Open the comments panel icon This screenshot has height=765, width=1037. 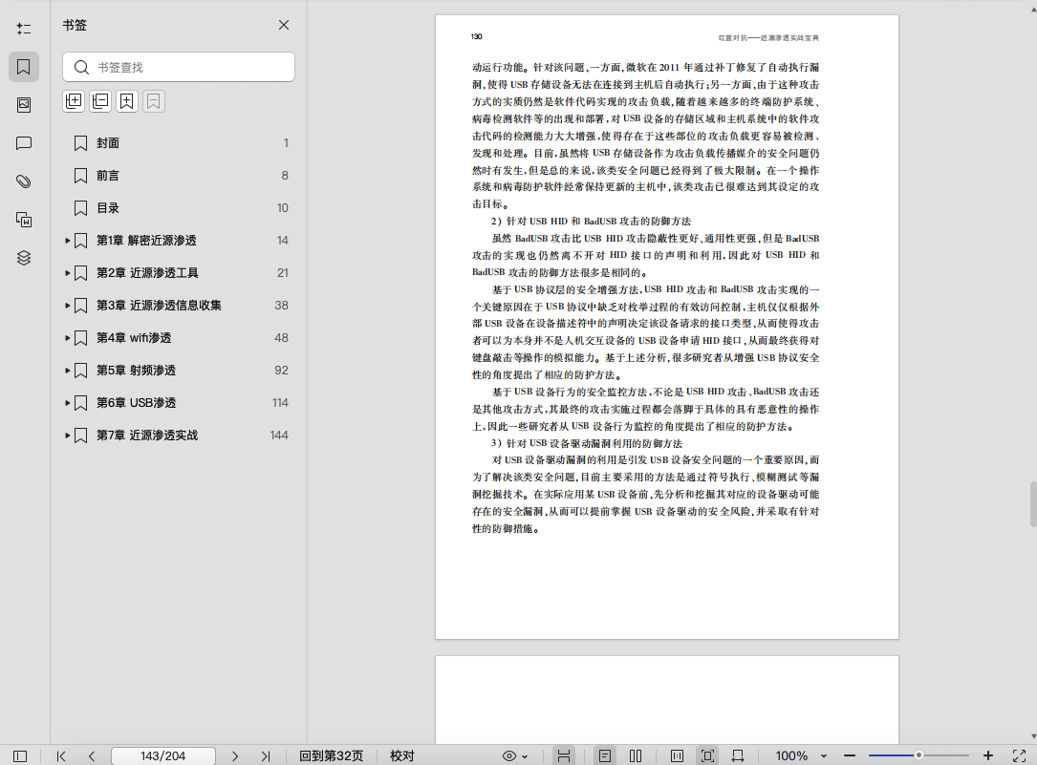24,143
